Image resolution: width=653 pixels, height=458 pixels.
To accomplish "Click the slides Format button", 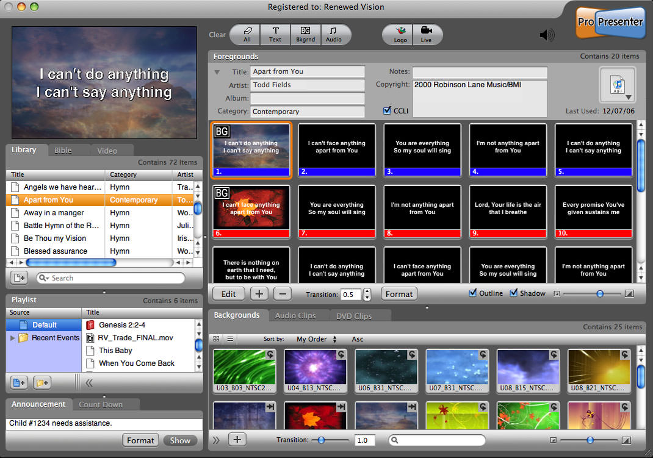I will tap(399, 294).
